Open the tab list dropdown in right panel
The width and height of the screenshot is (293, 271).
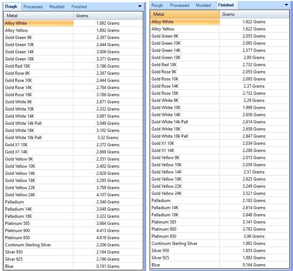[286, 5]
